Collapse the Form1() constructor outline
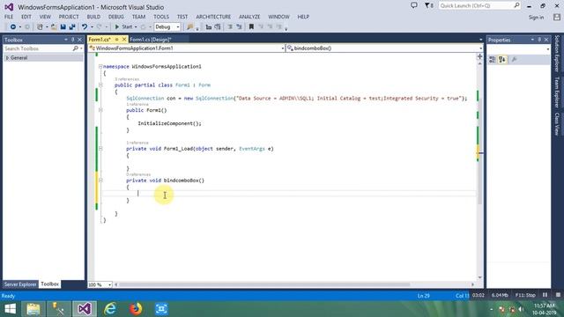Screen dimensions: 564x317 click(100, 110)
